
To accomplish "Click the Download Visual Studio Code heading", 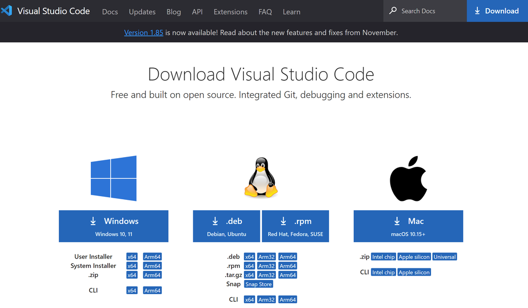I will tap(261, 74).
